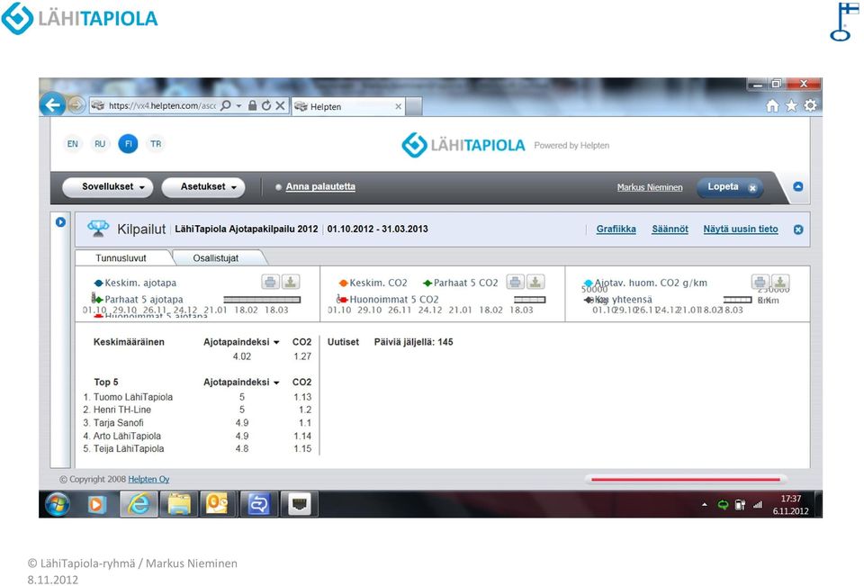
Task: Open Internet Explorer taskbar icon
Action: coord(139,504)
